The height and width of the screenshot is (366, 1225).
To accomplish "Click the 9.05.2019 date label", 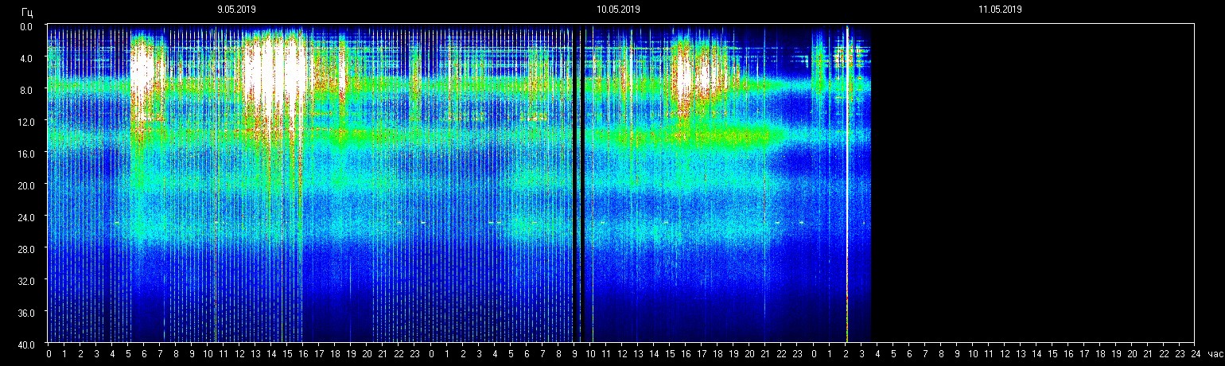I will click(x=236, y=10).
